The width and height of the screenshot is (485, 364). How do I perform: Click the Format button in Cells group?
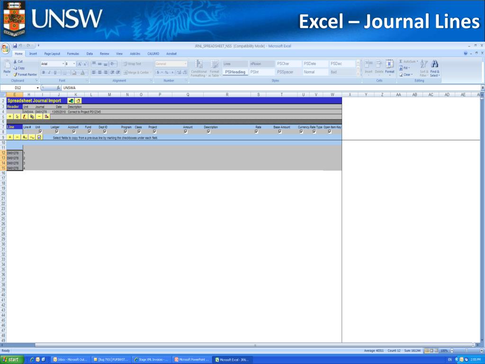(390, 68)
